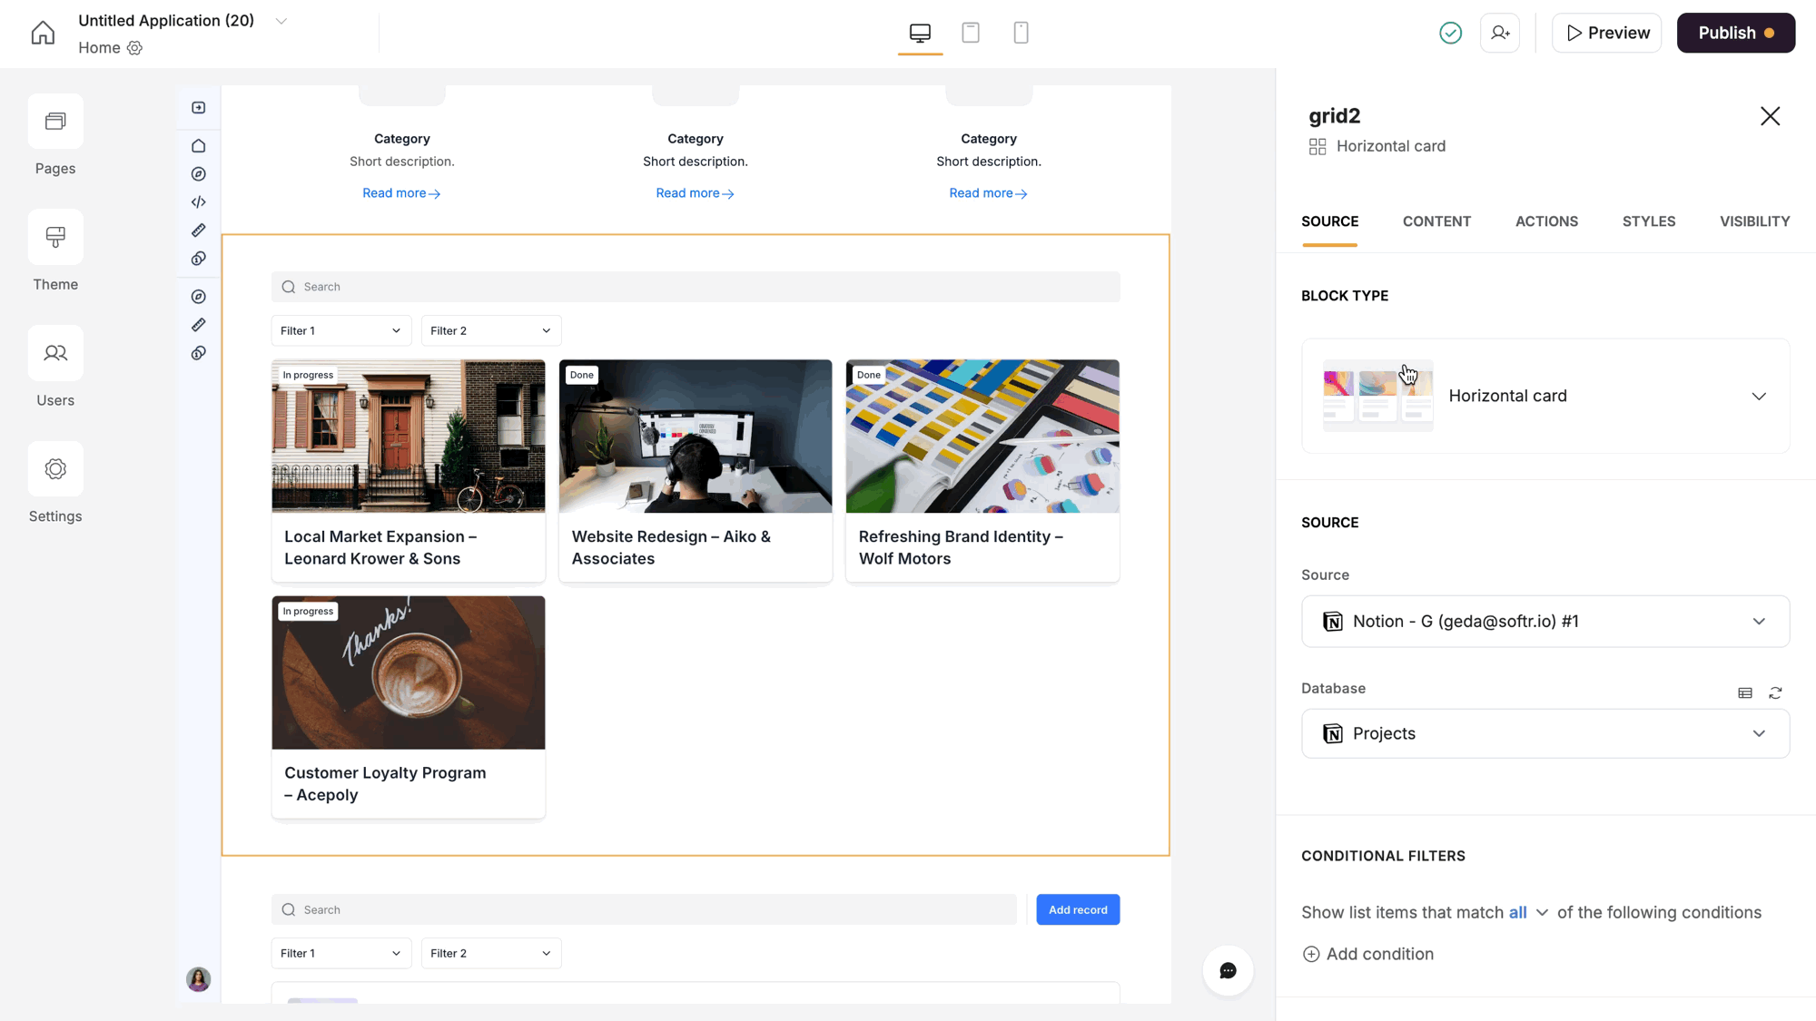This screenshot has width=1816, height=1021.
Task: Click the Publish button
Action: (1735, 34)
